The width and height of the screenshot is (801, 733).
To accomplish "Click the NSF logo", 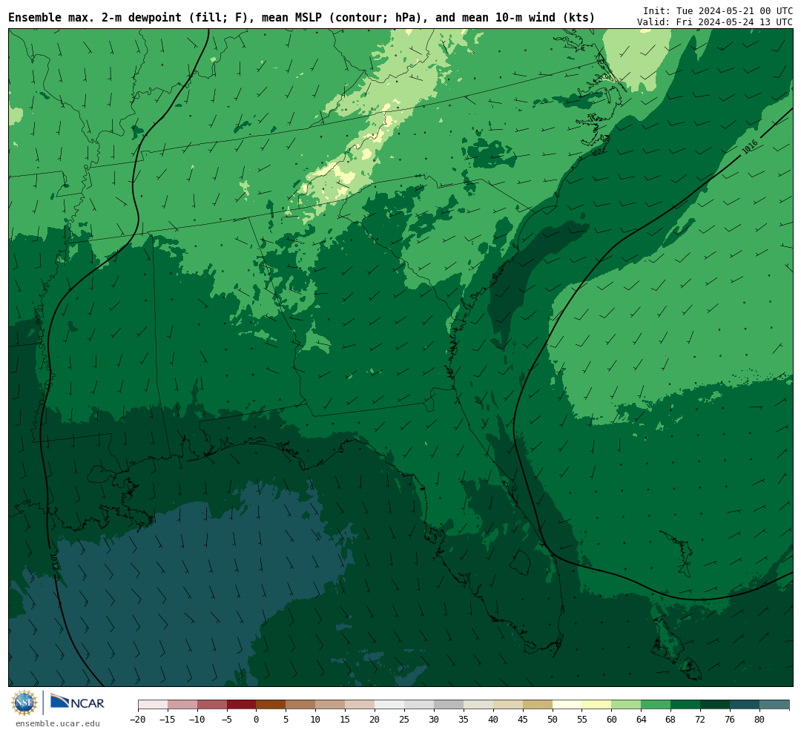I will click(24, 703).
